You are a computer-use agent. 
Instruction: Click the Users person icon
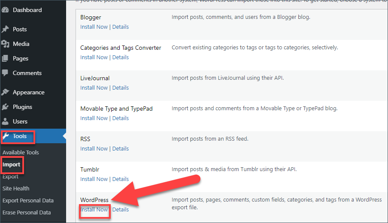pos(5,121)
